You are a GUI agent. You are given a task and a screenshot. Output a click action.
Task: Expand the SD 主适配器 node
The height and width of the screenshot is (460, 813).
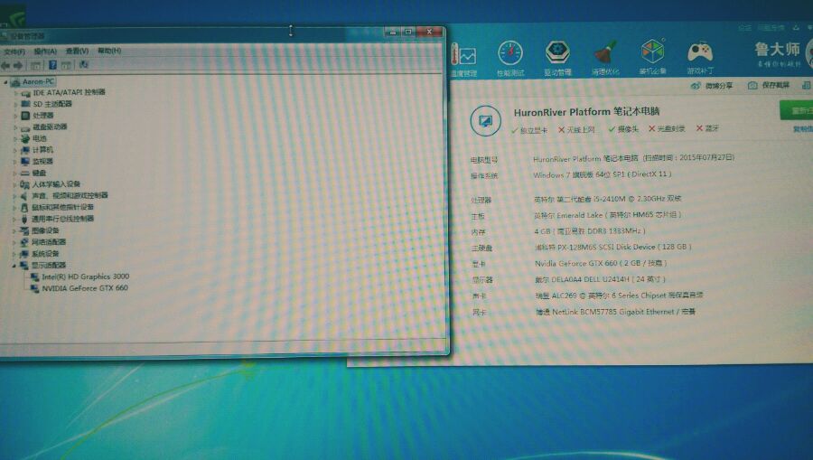coord(16,105)
